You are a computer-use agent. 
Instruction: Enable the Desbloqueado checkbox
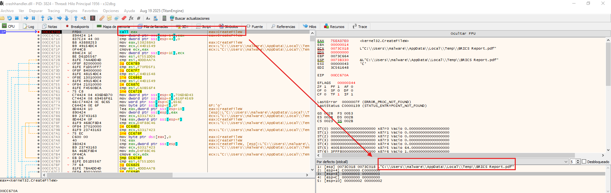point(584,162)
